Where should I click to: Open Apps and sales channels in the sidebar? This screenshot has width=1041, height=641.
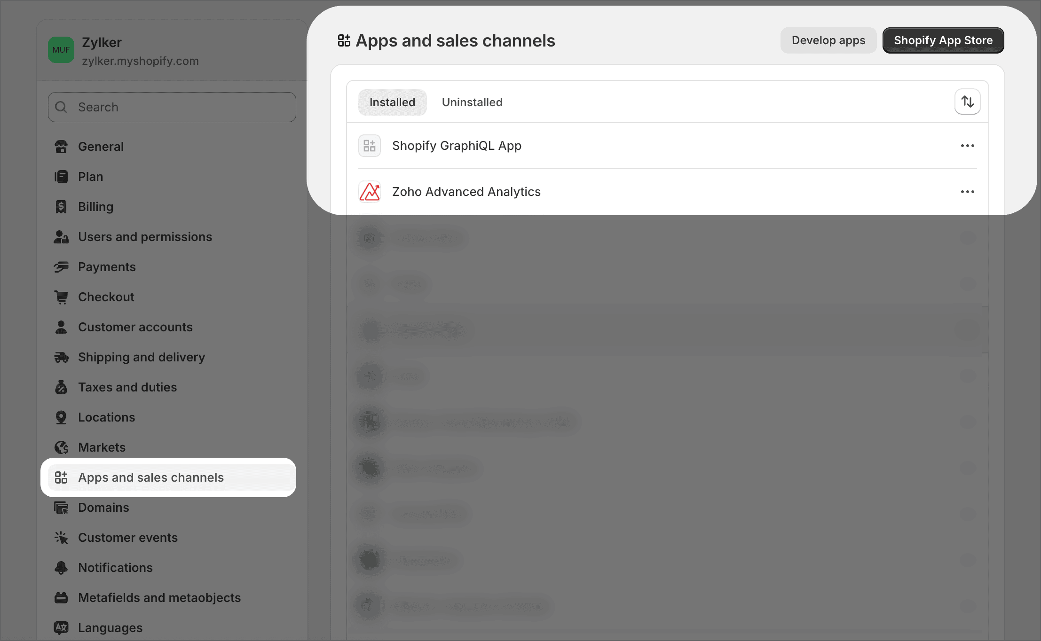150,477
